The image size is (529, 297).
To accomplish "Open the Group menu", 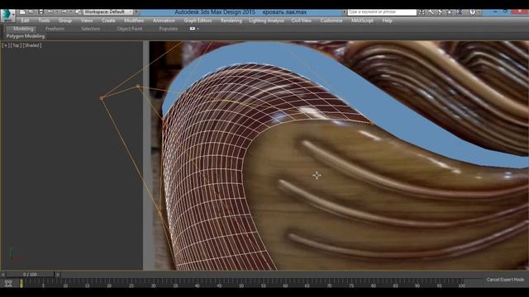I will tap(65, 21).
